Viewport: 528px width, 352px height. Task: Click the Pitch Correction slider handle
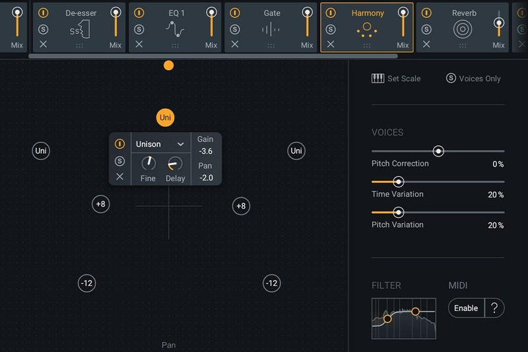pos(438,151)
